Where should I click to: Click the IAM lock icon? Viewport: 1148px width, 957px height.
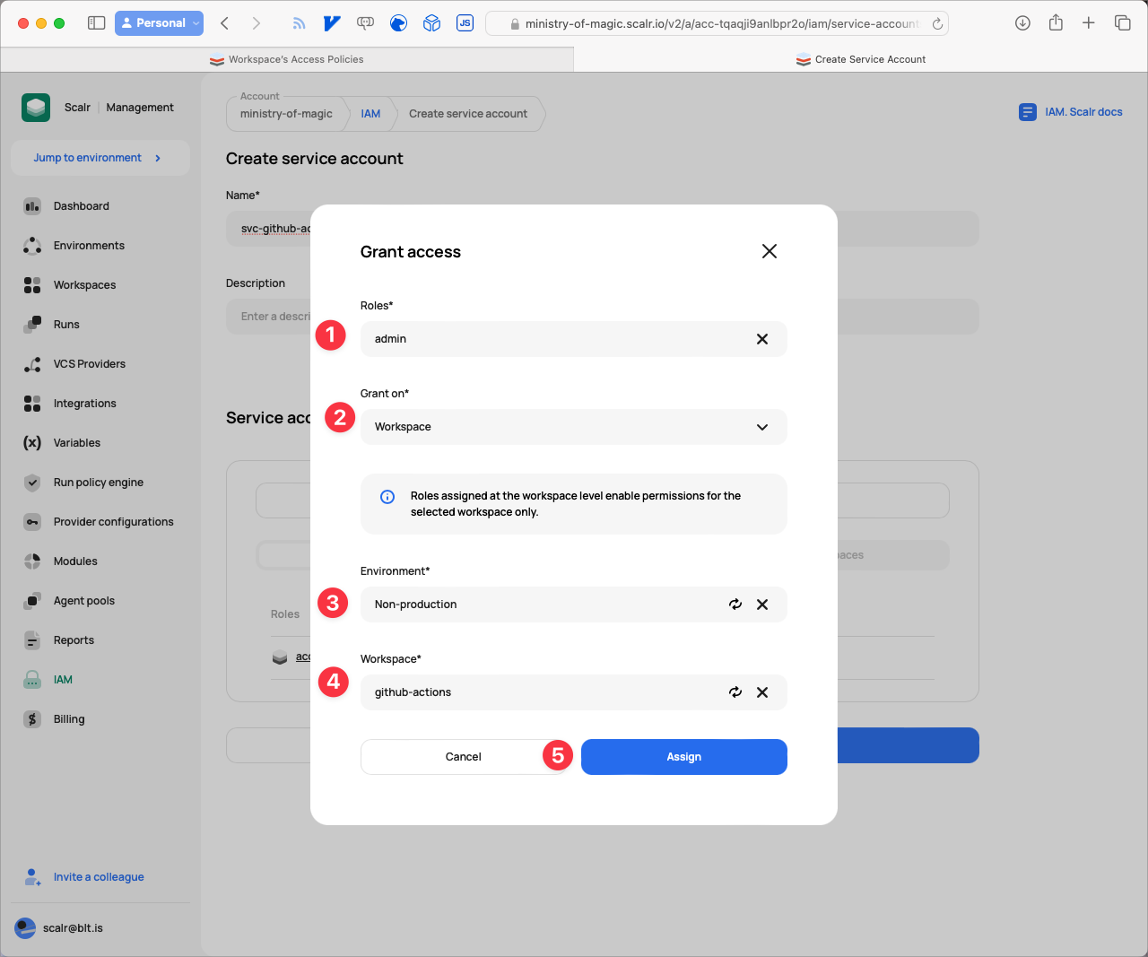[x=32, y=680]
